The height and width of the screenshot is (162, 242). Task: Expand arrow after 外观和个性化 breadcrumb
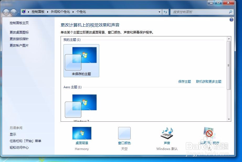coord(73,12)
